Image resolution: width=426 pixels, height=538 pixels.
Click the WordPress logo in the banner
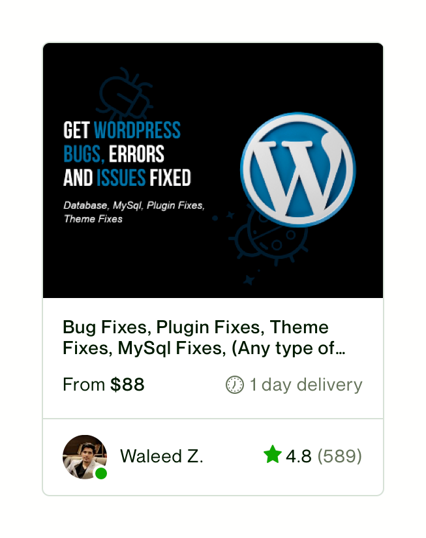tap(297, 170)
